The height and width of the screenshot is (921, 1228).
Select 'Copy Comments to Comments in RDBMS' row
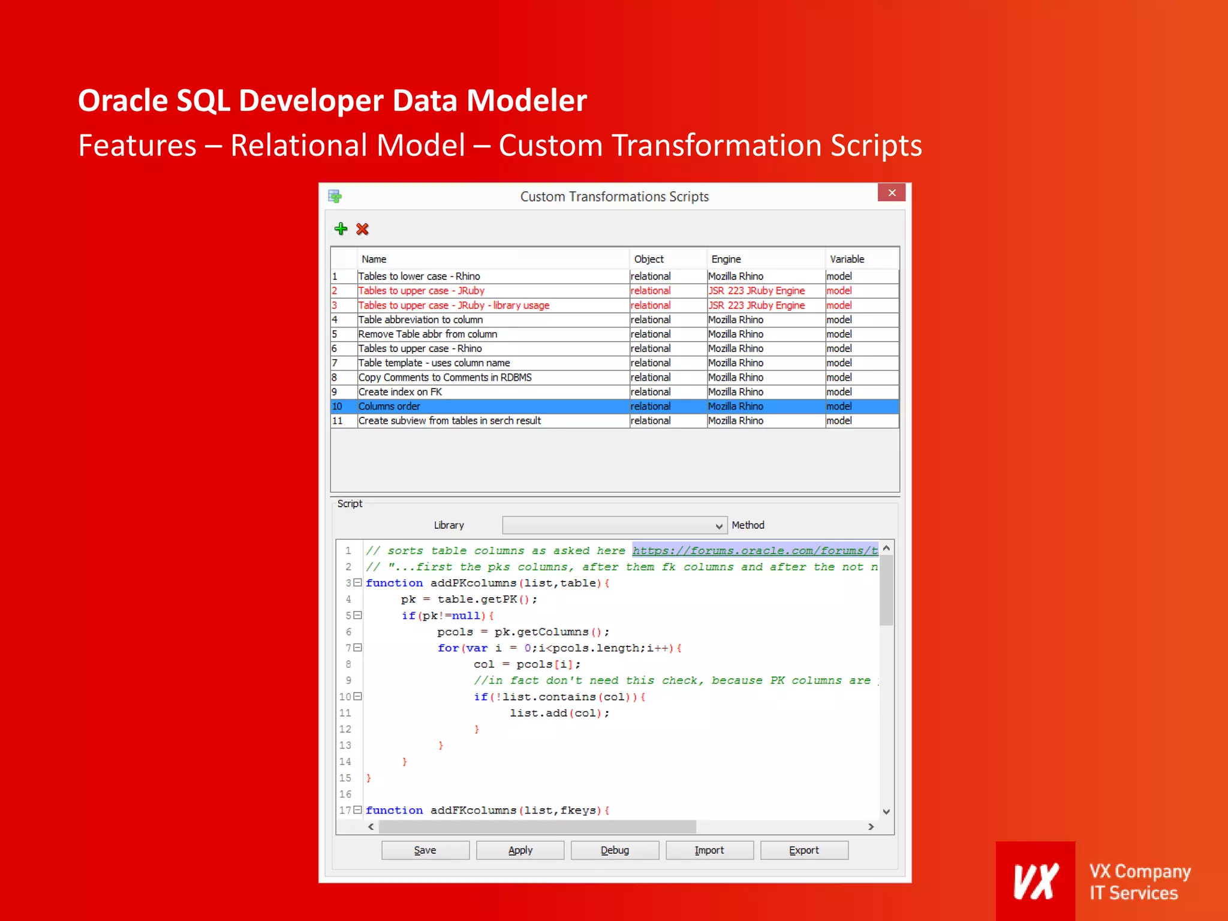click(x=615, y=377)
